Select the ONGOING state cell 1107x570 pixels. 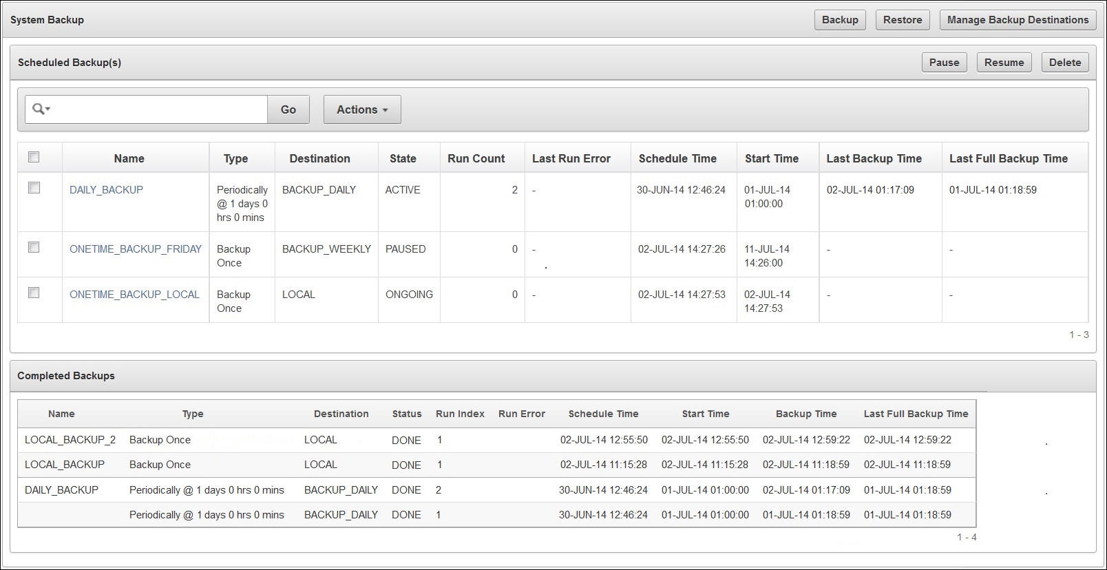pos(409,294)
